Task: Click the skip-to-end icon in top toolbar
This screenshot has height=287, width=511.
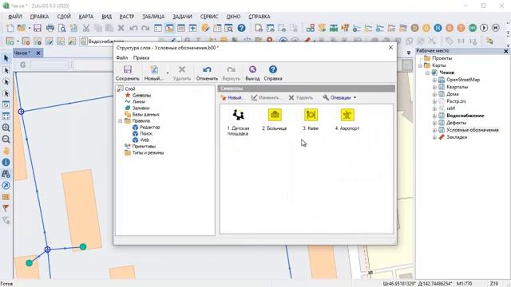Action: (496, 28)
